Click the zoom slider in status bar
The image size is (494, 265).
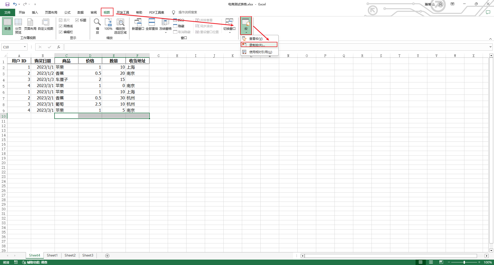pos(464,262)
